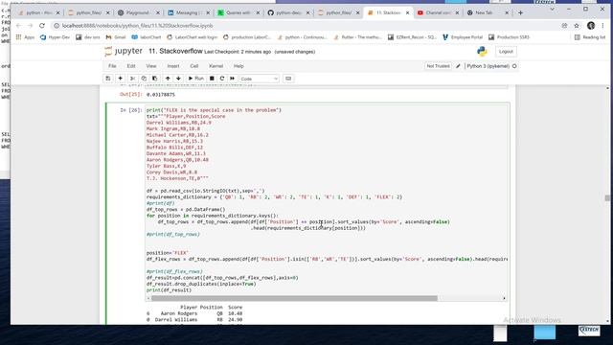Open the File menu
613x345 pixels.
(112, 66)
